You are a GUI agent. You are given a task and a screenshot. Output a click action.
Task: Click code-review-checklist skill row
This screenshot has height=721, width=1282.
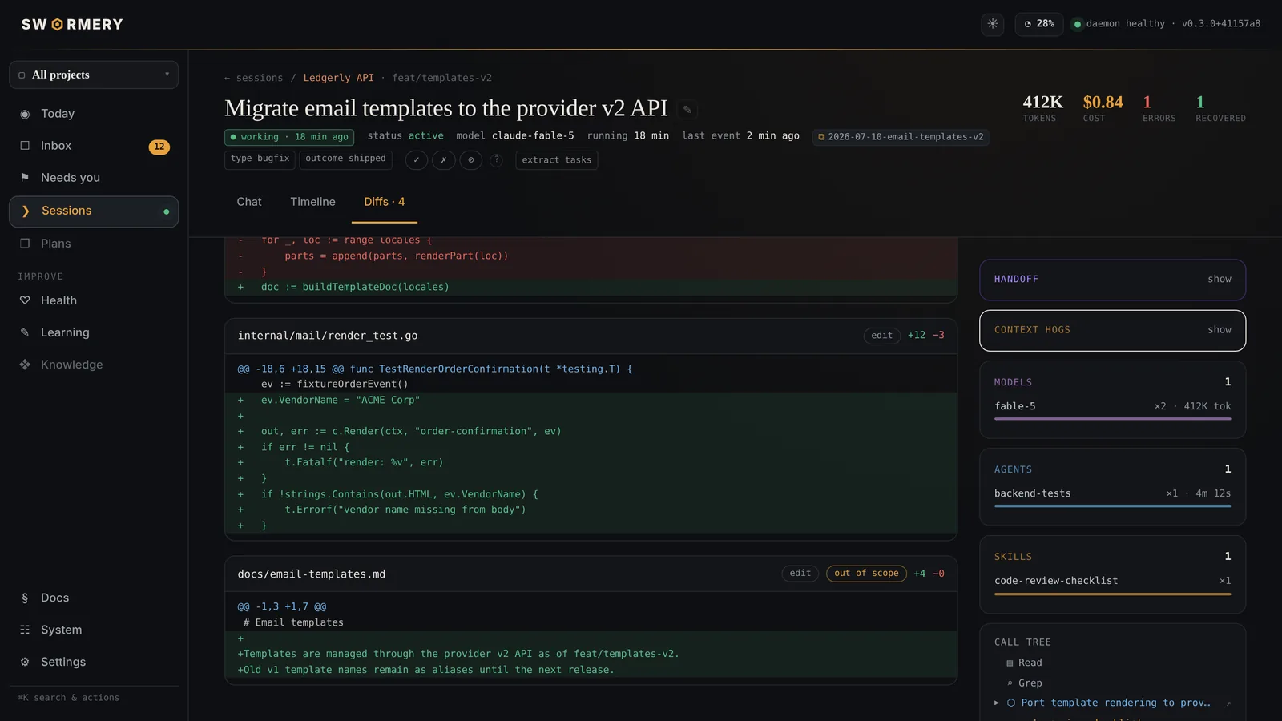coord(1113,581)
